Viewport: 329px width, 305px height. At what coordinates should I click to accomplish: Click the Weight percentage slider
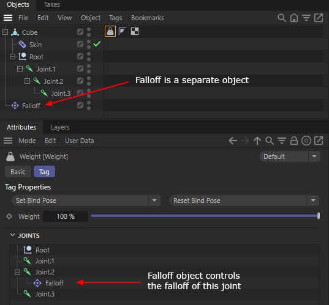[205, 216]
